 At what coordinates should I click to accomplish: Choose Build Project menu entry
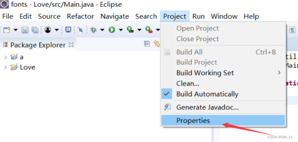[x=223, y=62]
